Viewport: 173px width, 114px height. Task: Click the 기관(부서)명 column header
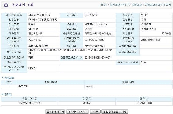(x=30, y=98)
